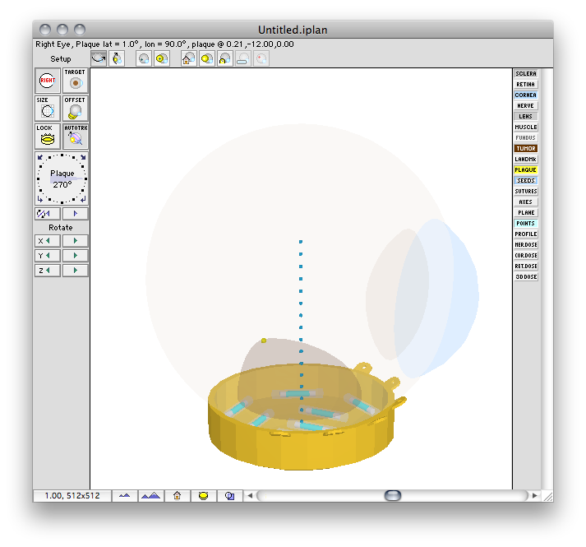Click the RIGHT eye selector icon

click(48, 81)
